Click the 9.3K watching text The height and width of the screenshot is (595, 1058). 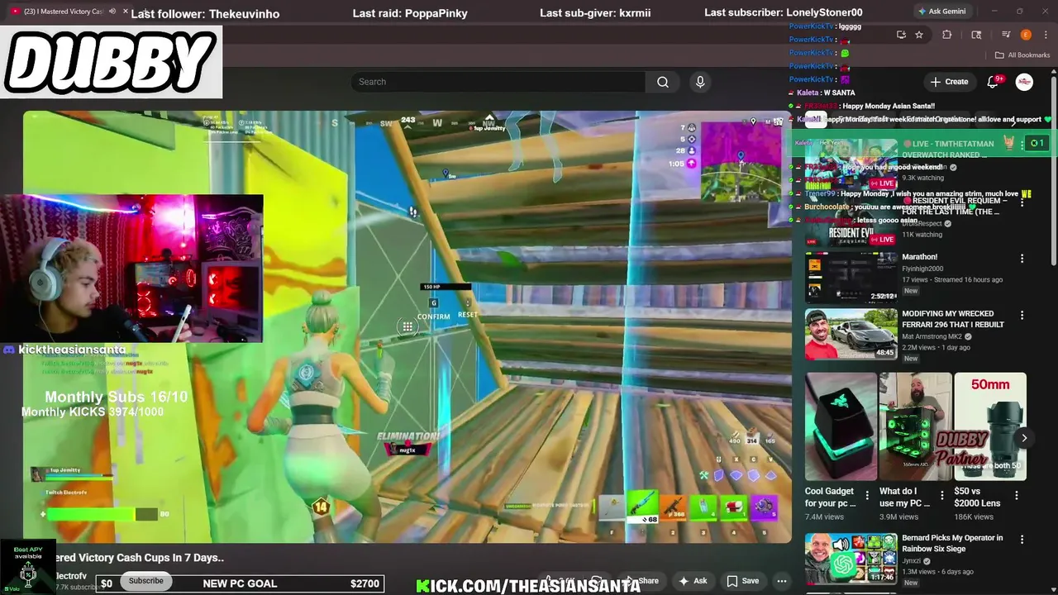[x=923, y=178]
